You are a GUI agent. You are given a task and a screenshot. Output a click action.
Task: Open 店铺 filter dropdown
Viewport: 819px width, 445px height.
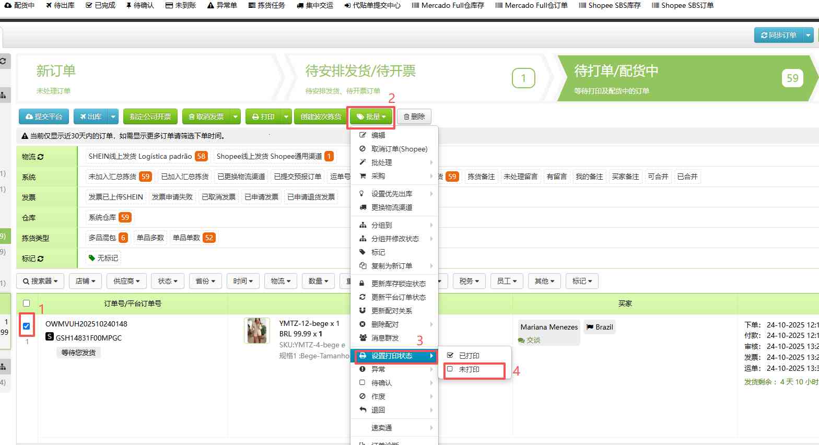85,281
